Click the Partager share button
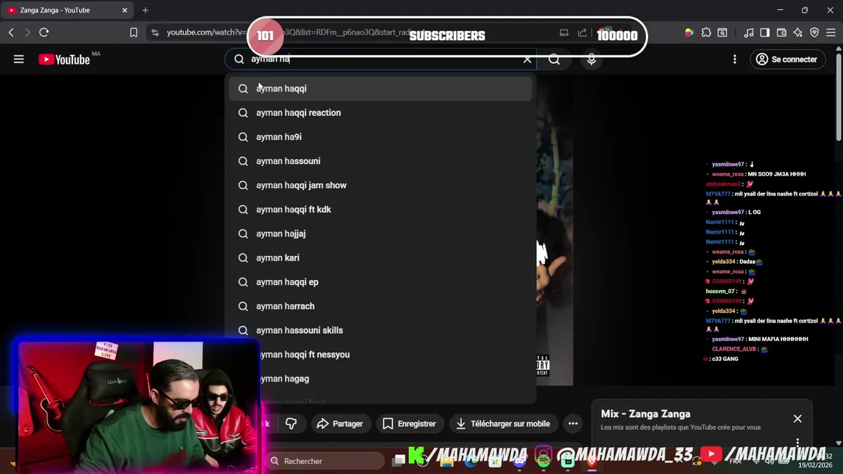This screenshot has width=843, height=474. [339, 424]
